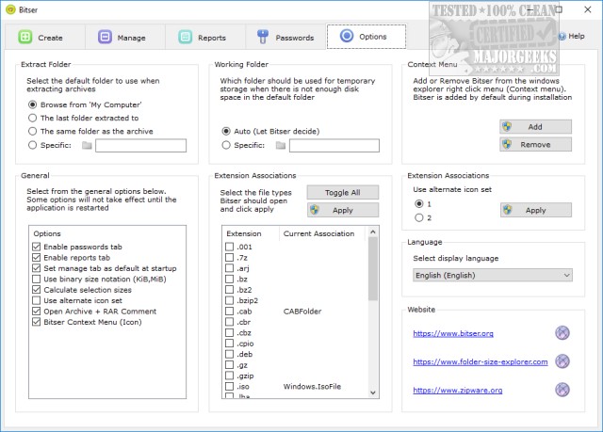This screenshot has height=432, width=603.
Task: Open the Help menu link
Action: (x=572, y=36)
